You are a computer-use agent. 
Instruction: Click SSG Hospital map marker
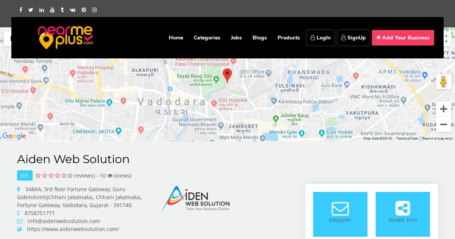(x=214, y=103)
